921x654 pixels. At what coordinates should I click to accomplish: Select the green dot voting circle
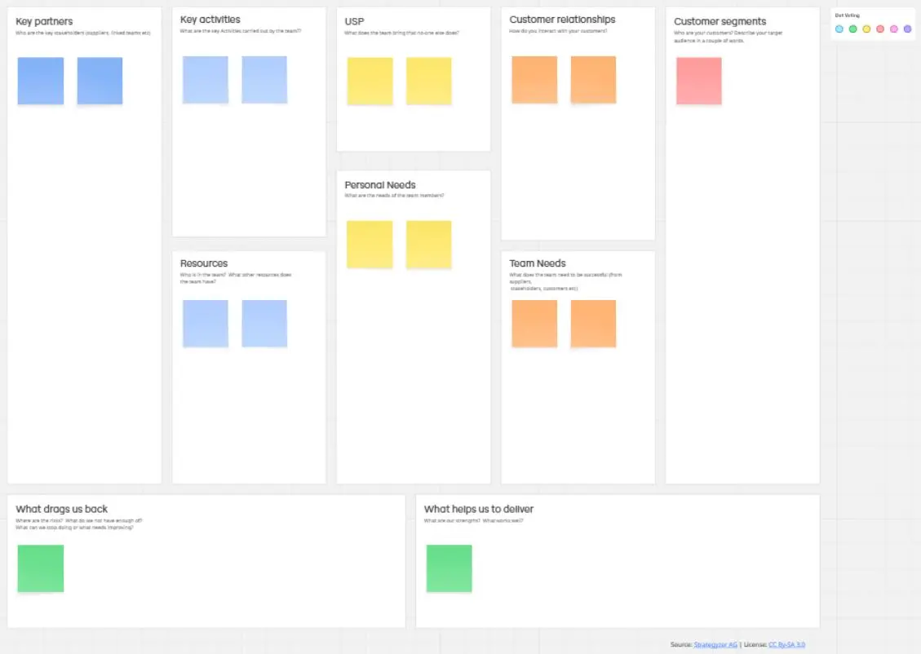click(852, 29)
